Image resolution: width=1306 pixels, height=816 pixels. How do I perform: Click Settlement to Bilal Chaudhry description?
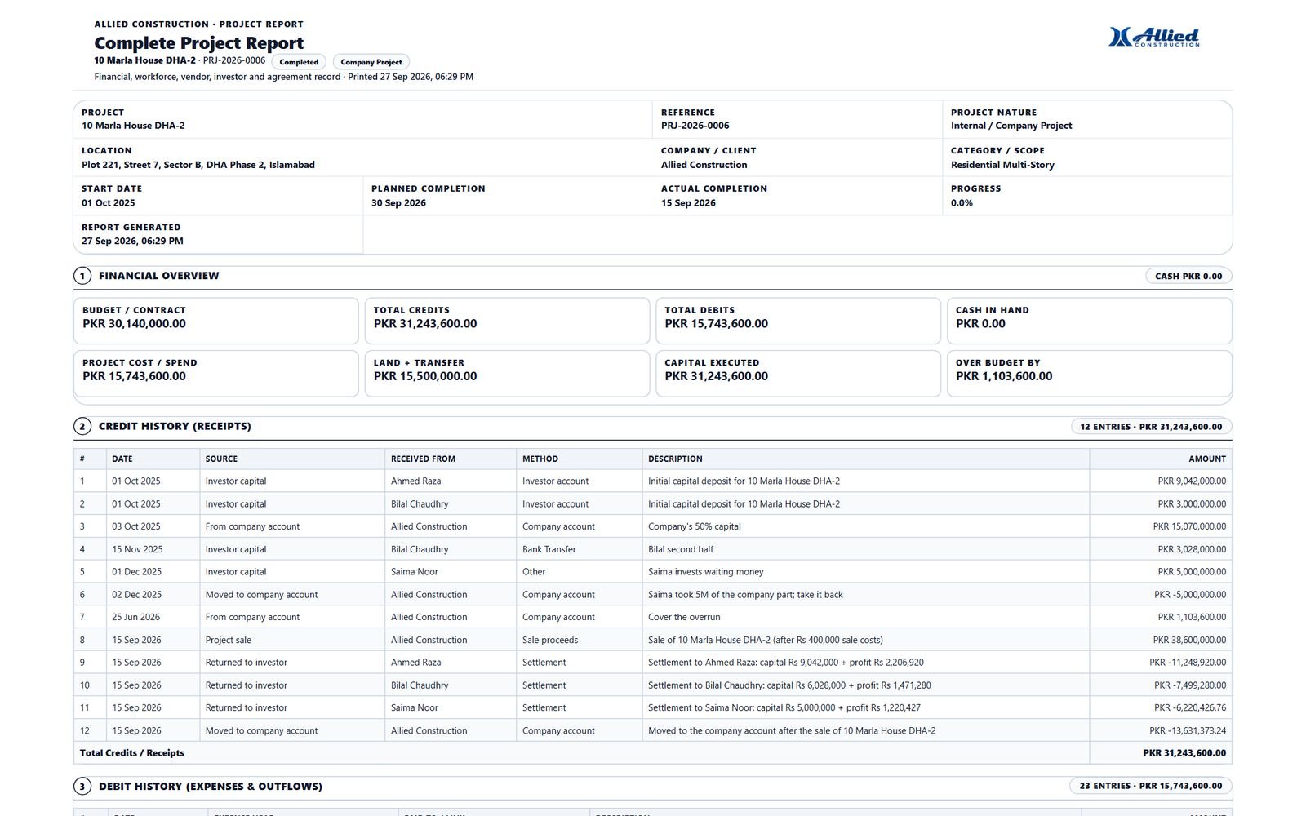click(789, 685)
